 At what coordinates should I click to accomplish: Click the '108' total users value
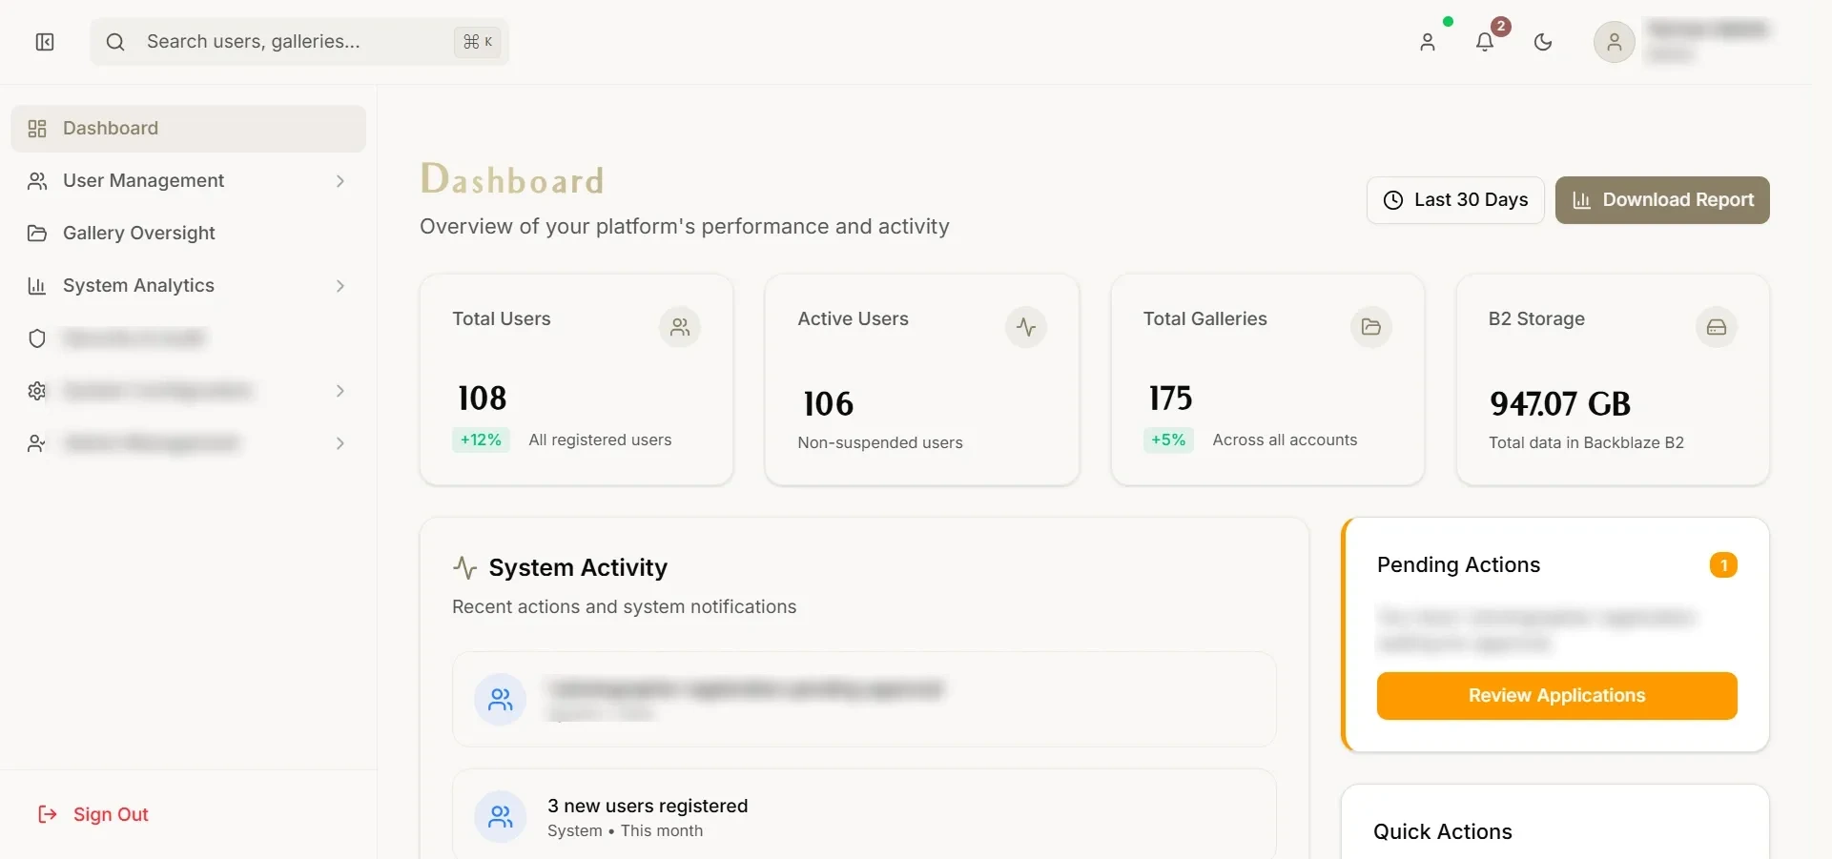pos(482,398)
